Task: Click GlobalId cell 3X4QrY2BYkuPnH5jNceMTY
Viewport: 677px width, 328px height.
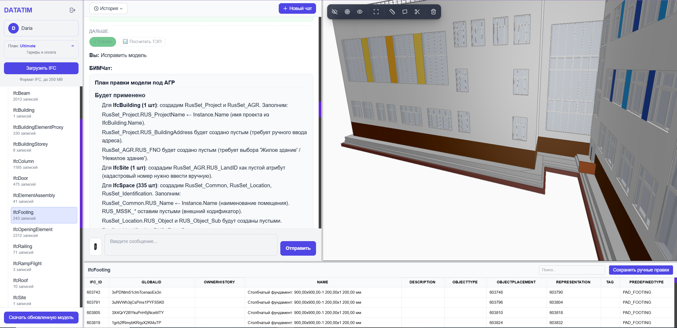Action: pos(152,313)
